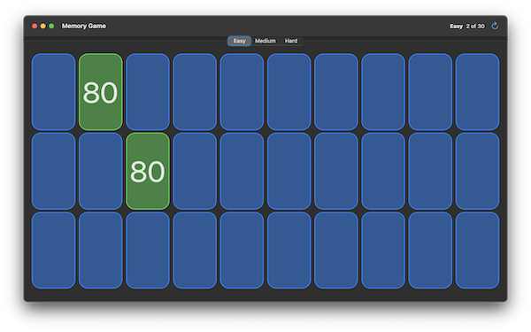Click the yellow minimize window button

(43, 26)
